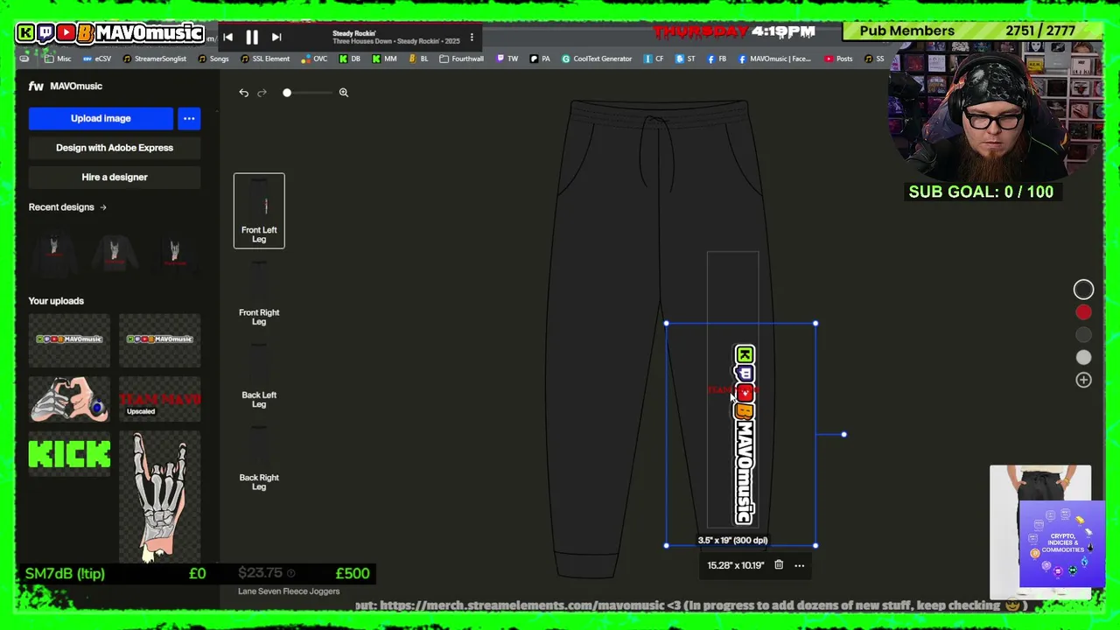The height and width of the screenshot is (630, 1120).
Task: Open the PA bookmark
Action: 540,59
